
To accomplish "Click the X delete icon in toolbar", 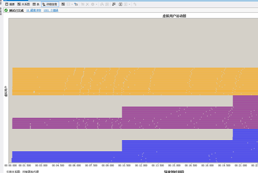I will 87,4.
